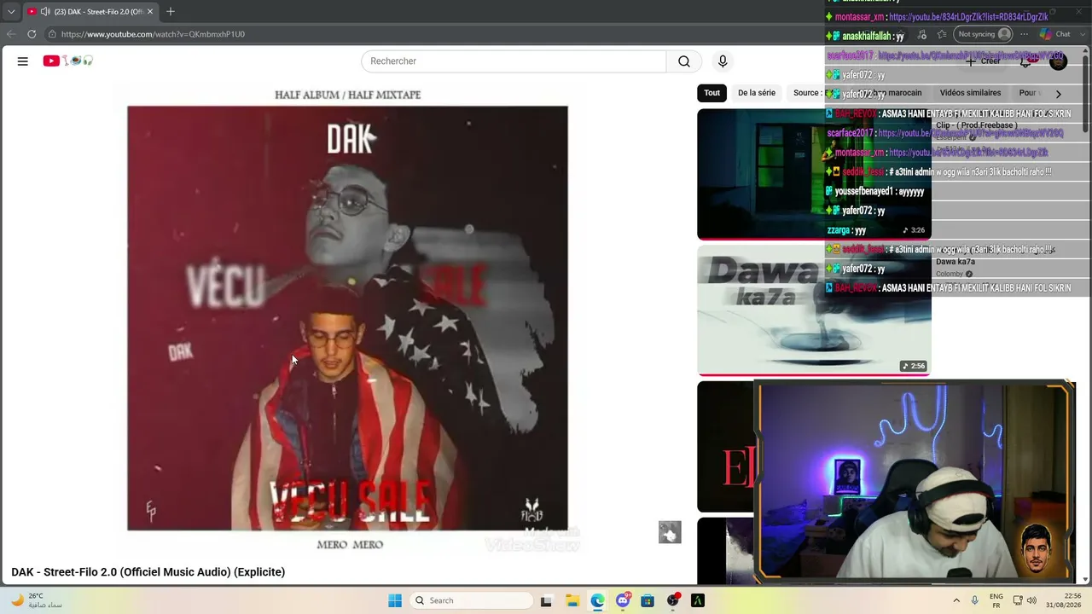Click the page vertical scrollbar
This screenshot has width=1092, height=614.
1086,90
